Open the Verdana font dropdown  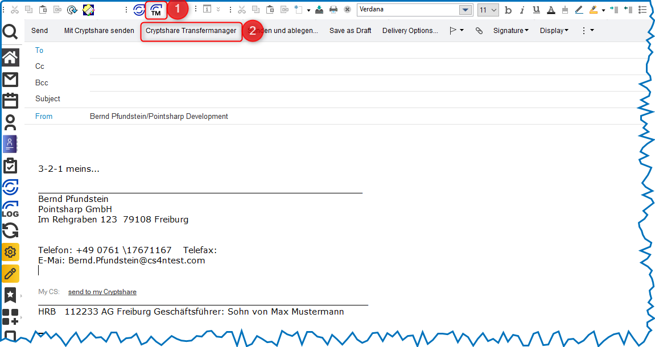pos(465,10)
